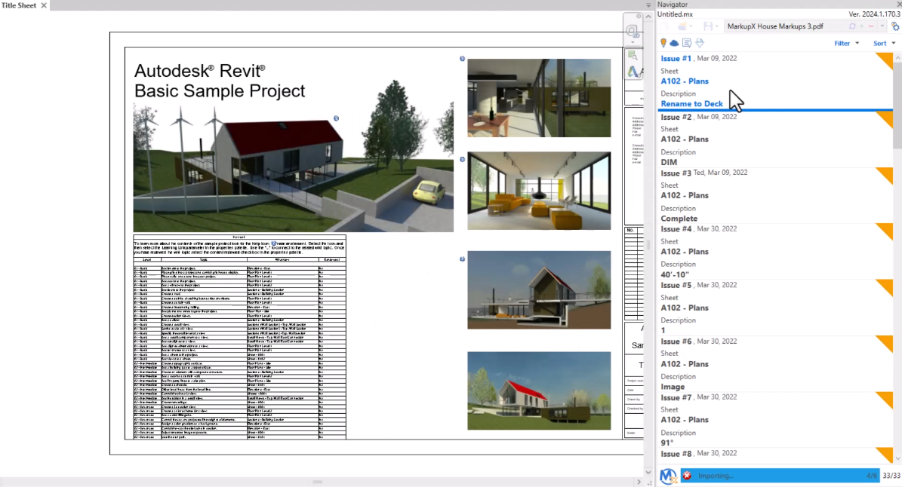Click the 2D navigation wheel icon
The image size is (902, 487).
click(x=633, y=31)
